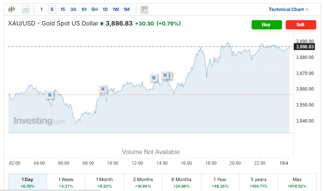Click the current price label 3,886.83 on axis

point(304,47)
